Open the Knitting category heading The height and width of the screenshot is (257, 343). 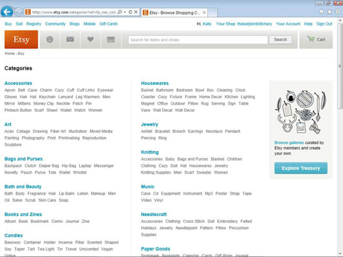tap(150, 152)
